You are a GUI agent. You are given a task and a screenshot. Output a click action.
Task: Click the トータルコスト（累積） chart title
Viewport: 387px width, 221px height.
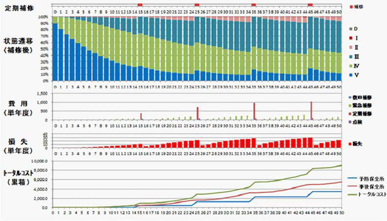(21, 177)
